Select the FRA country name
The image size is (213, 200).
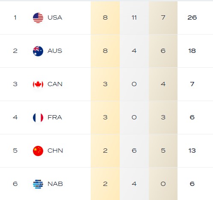[x=55, y=117]
